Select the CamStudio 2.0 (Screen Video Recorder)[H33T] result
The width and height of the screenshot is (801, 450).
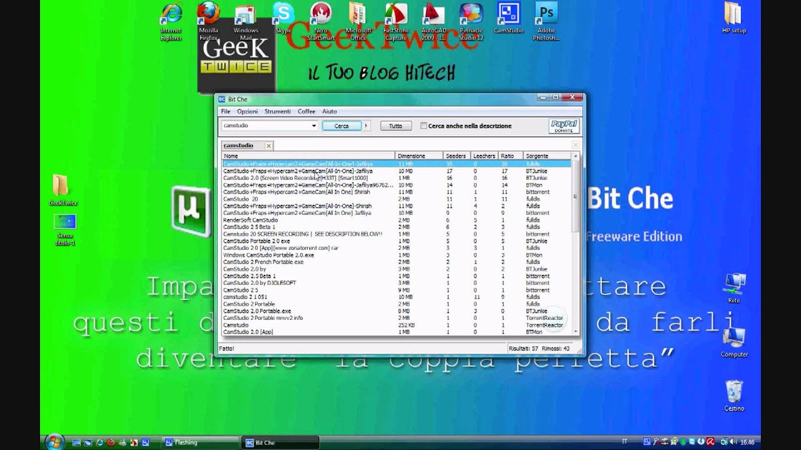click(397, 178)
